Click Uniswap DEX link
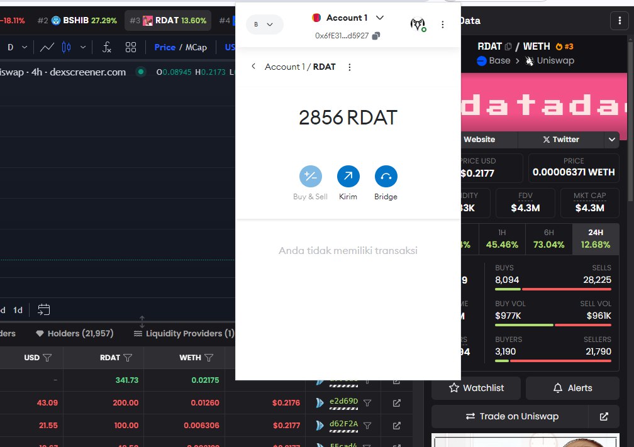The image size is (634, 447). point(550,60)
